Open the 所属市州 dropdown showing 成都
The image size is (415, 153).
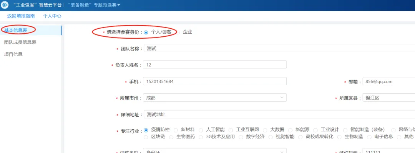click(x=215, y=98)
